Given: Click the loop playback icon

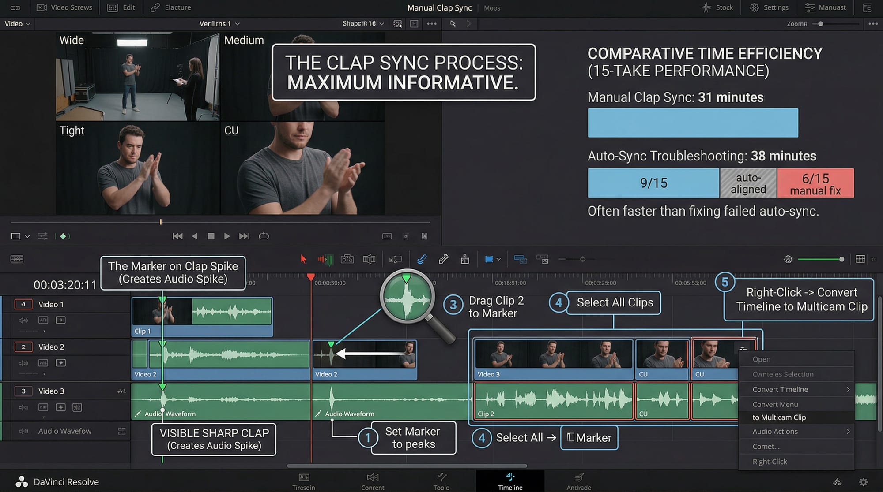Looking at the screenshot, I should tap(264, 236).
